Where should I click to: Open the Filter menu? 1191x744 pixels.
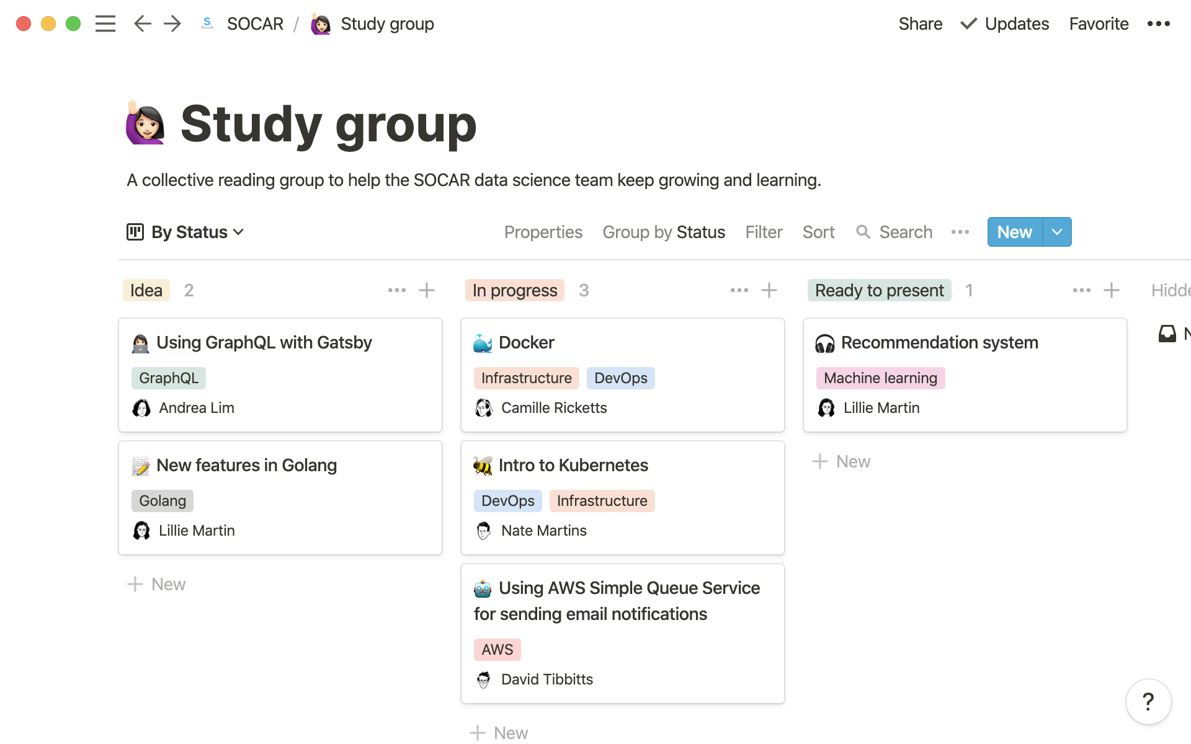(764, 232)
